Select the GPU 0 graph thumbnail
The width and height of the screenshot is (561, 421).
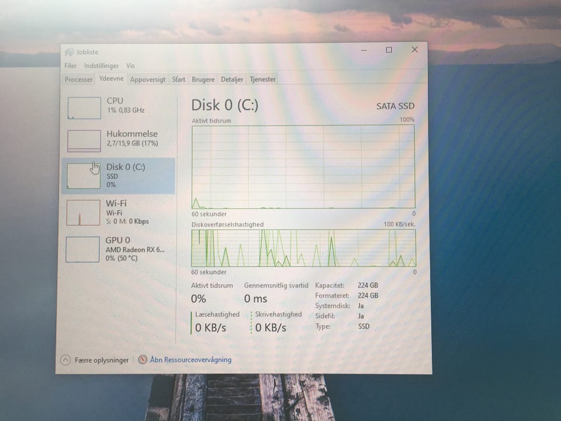[x=83, y=249]
